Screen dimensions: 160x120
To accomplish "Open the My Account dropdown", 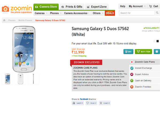I will (x=137, y=6).
